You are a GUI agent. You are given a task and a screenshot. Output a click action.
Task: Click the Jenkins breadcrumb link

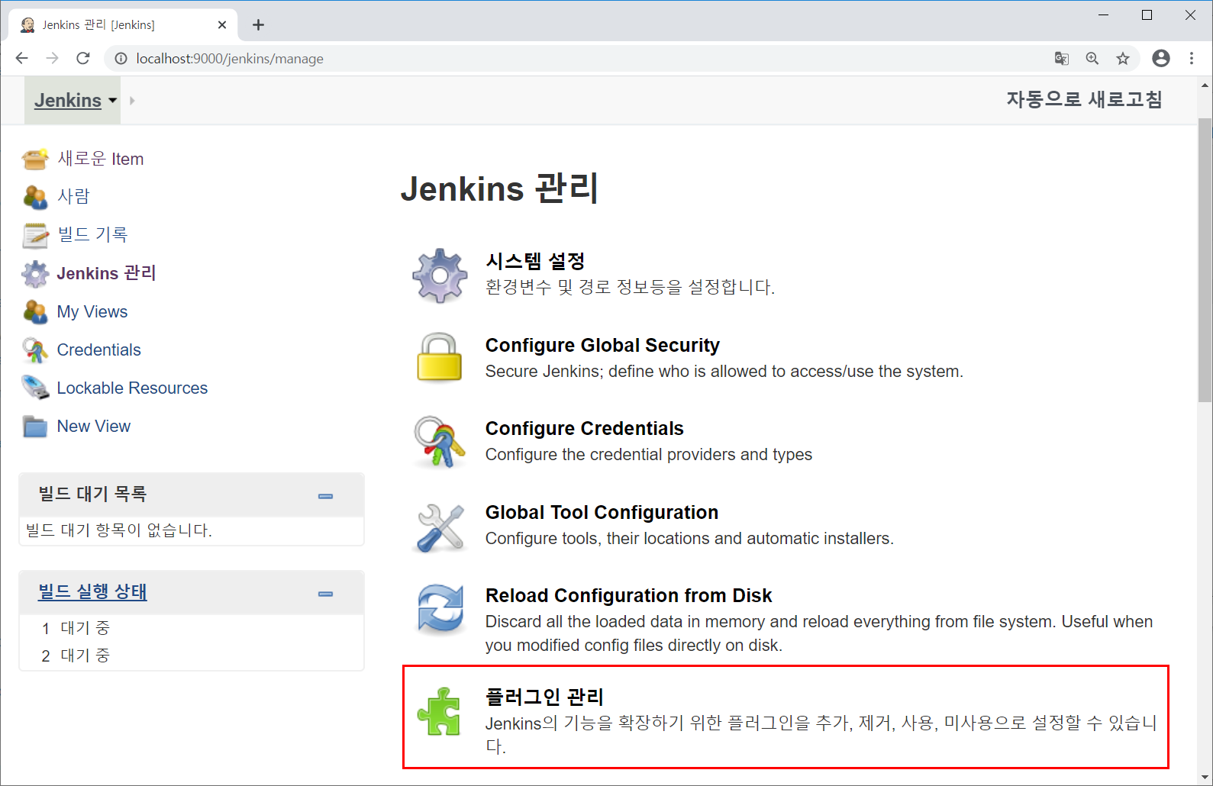pos(68,100)
